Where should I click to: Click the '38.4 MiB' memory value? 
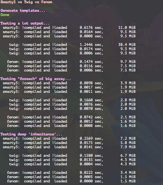click(x=127, y=45)
